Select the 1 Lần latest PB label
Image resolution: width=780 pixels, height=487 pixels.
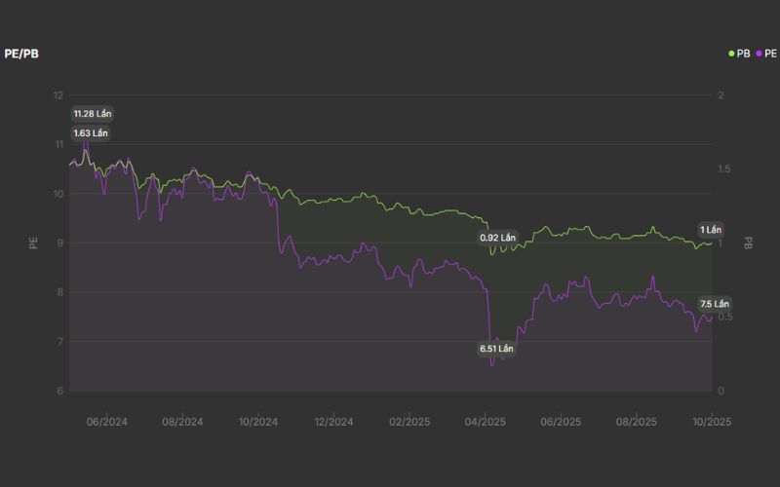(x=711, y=230)
